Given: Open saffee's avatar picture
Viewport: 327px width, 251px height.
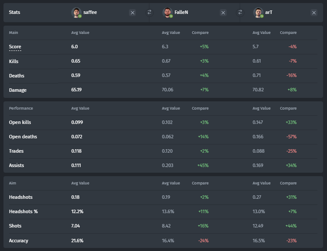Looking at the screenshot, I should click(x=76, y=13).
